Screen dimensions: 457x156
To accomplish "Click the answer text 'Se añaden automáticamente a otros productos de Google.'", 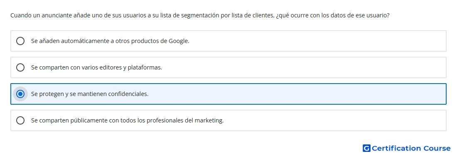I will (x=110, y=41).
